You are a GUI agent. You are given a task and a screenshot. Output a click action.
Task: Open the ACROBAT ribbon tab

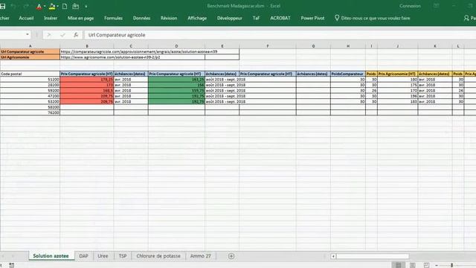(280, 18)
